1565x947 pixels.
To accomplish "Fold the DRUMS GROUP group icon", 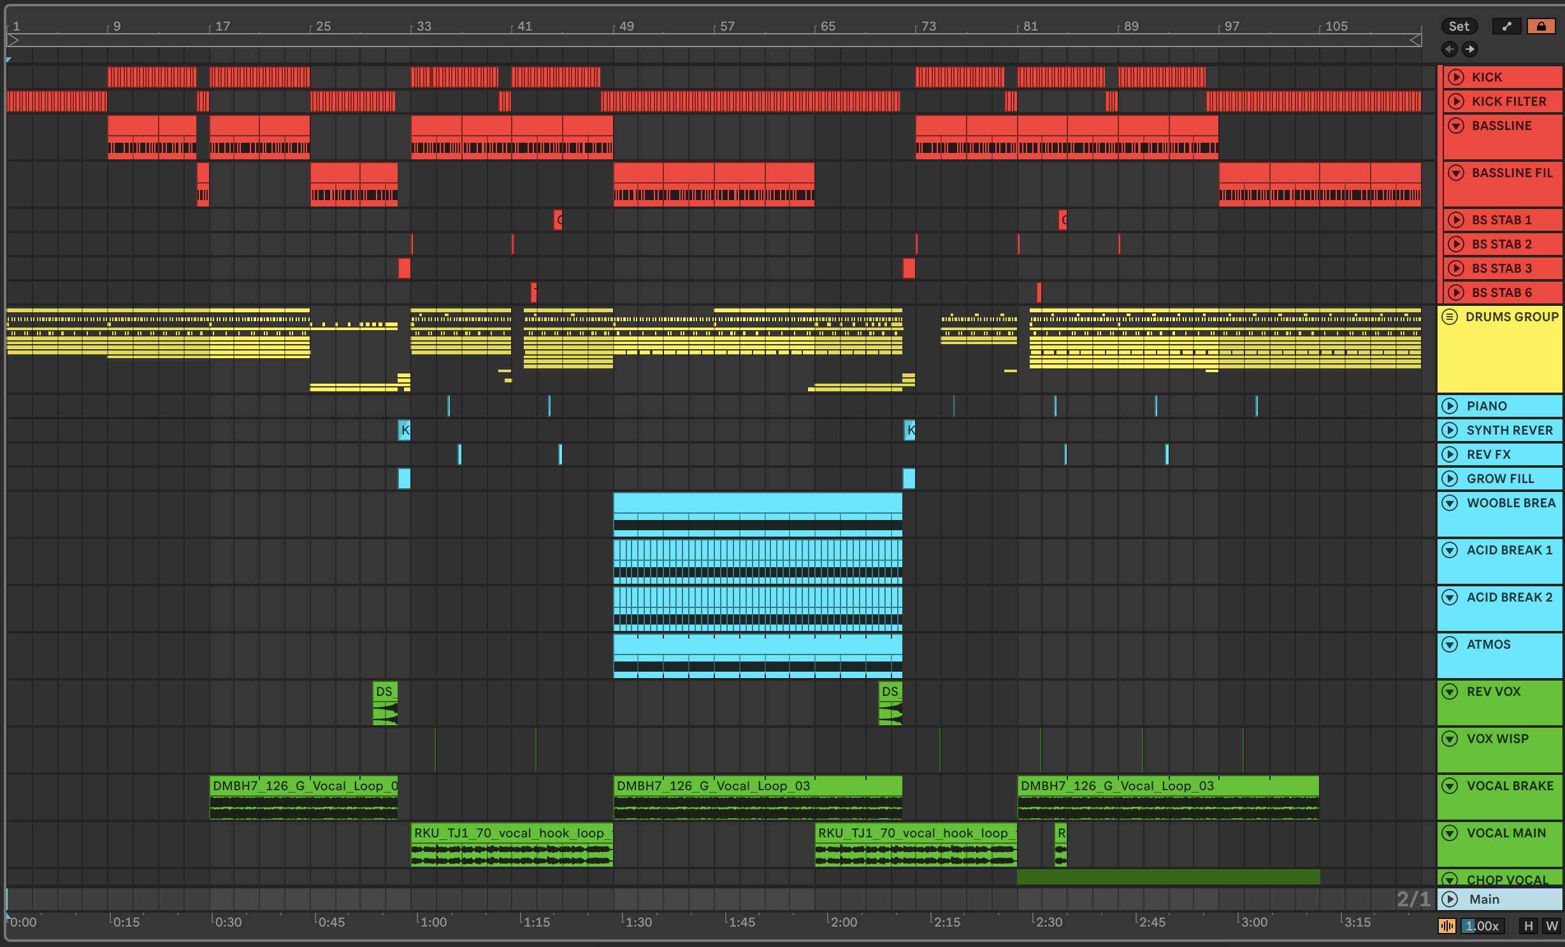I will pos(1450,317).
